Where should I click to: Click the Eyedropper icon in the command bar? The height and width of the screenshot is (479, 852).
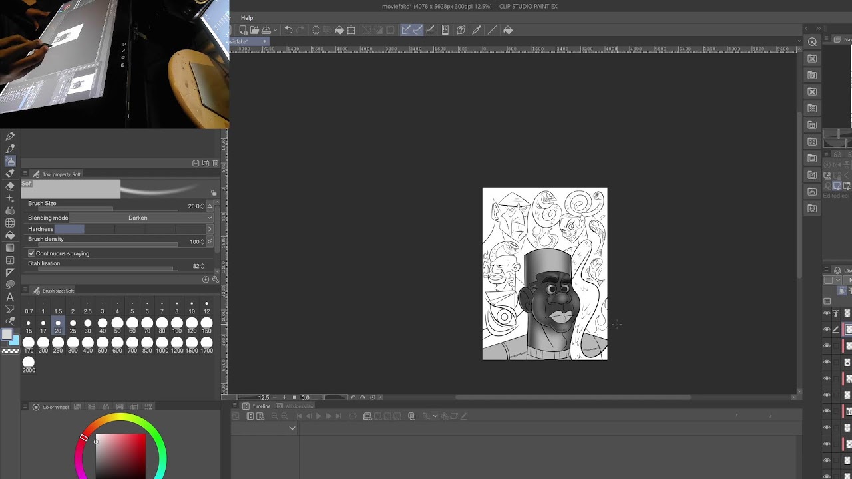click(477, 30)
